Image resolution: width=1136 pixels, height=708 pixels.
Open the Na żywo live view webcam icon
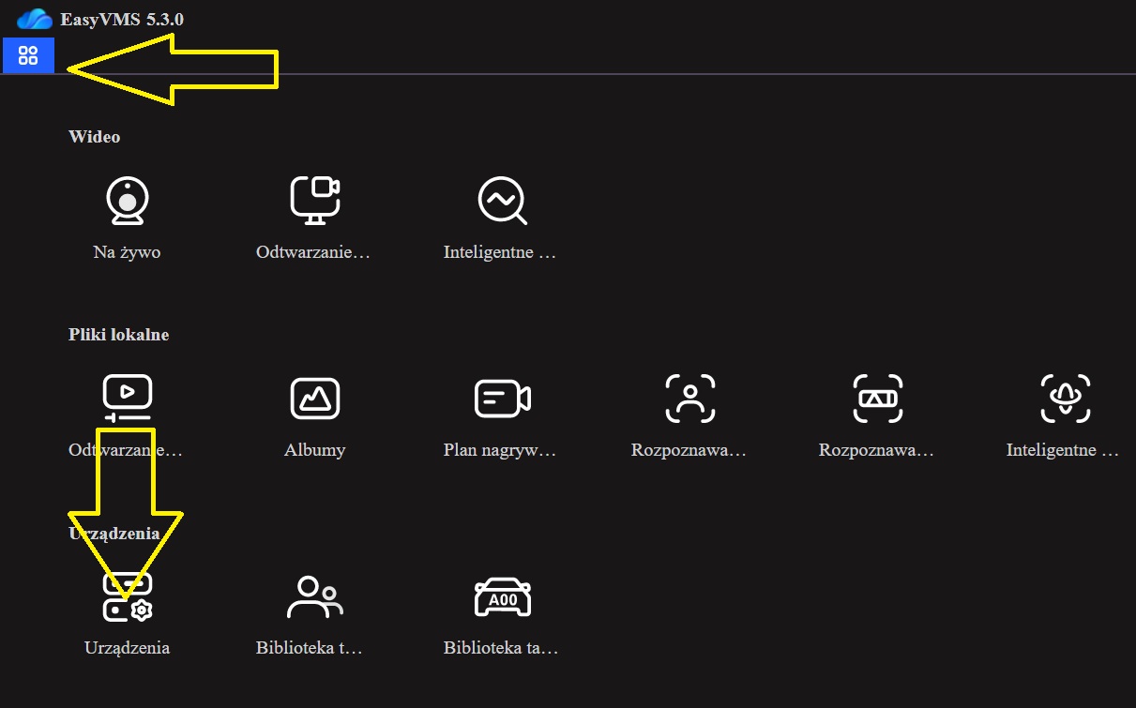coord(127,201)
